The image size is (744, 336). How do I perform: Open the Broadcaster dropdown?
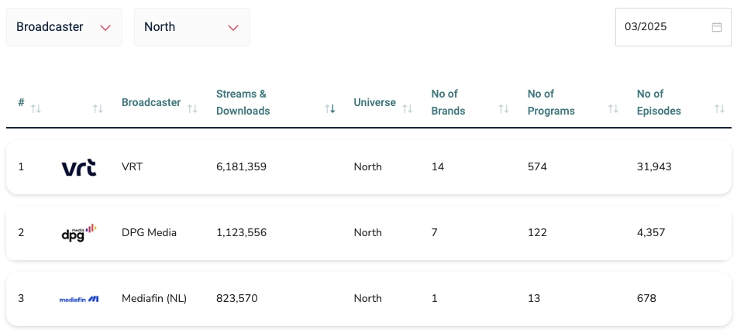point(64,27)
